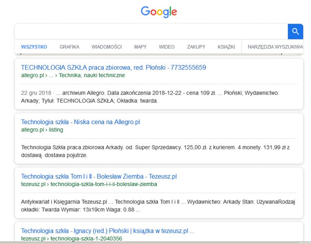Open Technologia szkła Niska cena Allegro link
The width and height of the screenshot is (311, 244).
tap(80, 122)
